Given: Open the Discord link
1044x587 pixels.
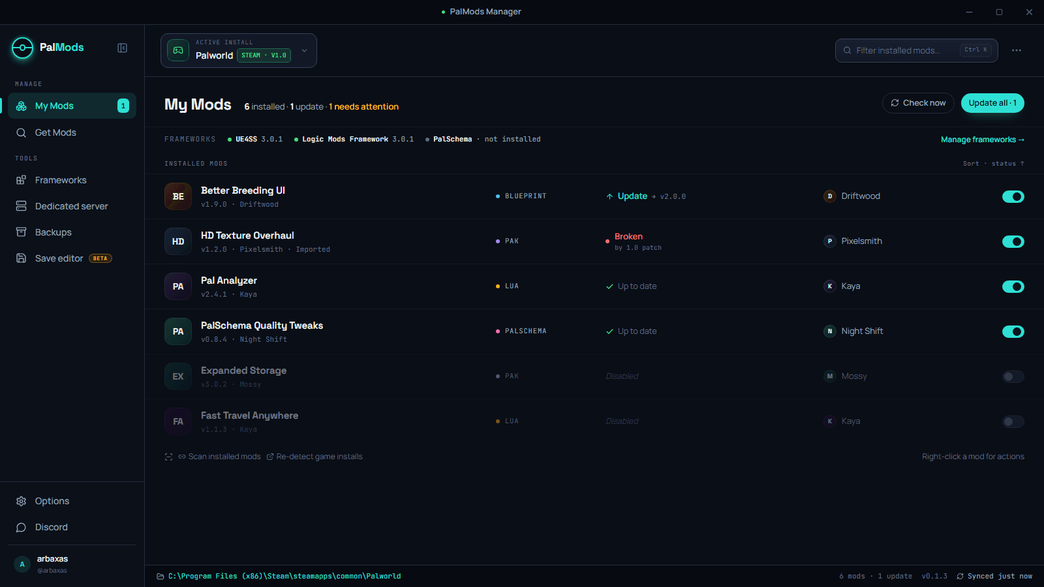Looking at the screenshot, I should pos(72,527).
